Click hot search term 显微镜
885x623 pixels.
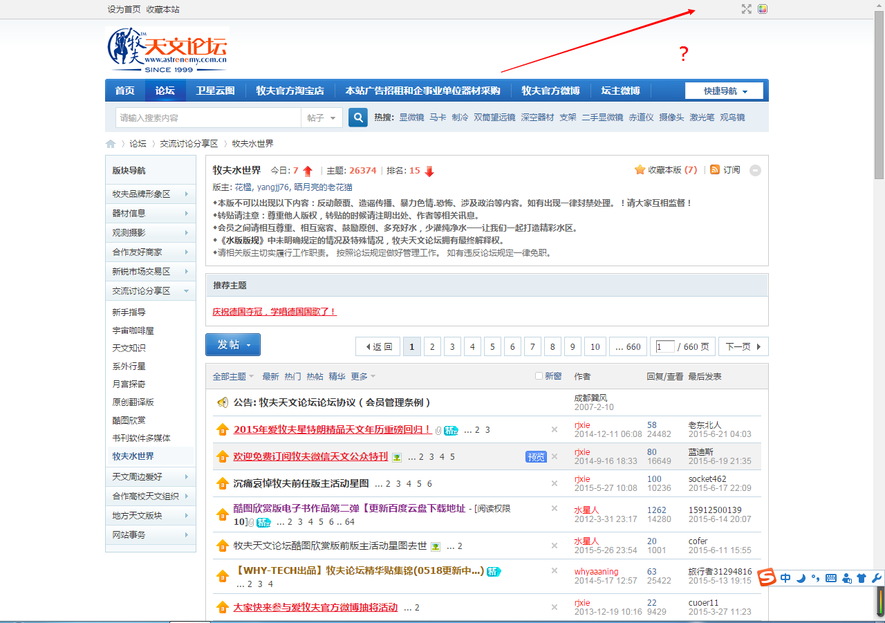click(411, 118)
